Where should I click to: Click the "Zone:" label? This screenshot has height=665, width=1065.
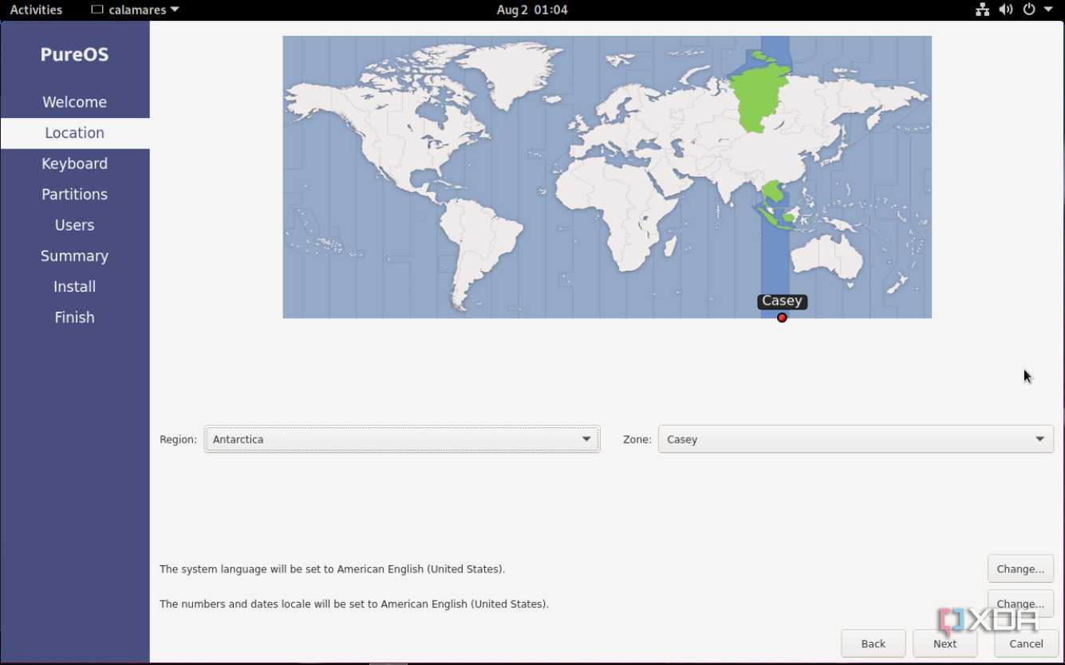(637, 439)
